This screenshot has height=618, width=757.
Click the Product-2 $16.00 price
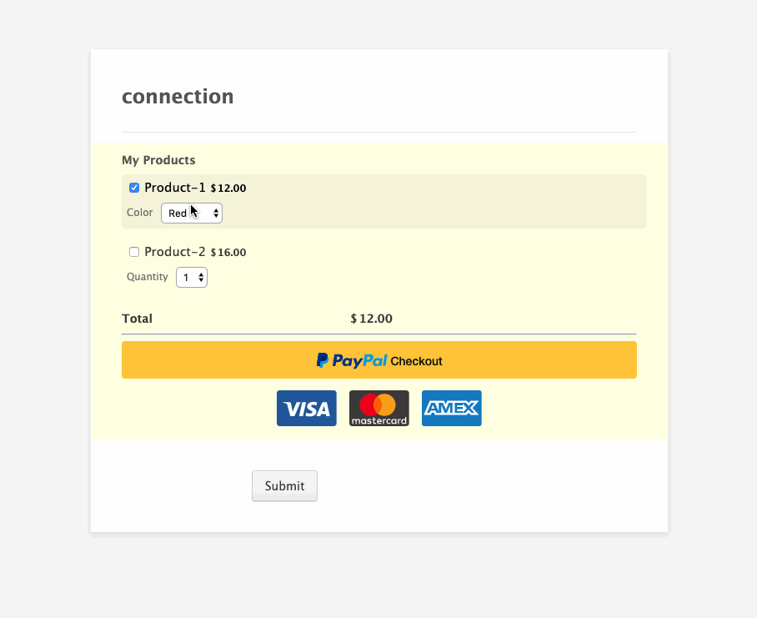(x=228, y=252)
